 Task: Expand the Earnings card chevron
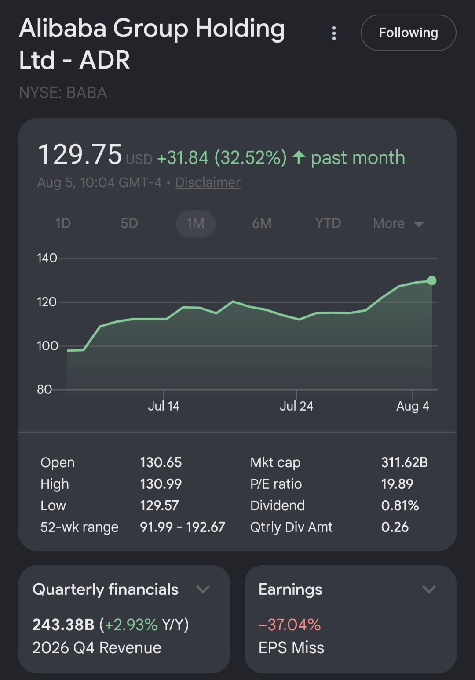(429, 589)
